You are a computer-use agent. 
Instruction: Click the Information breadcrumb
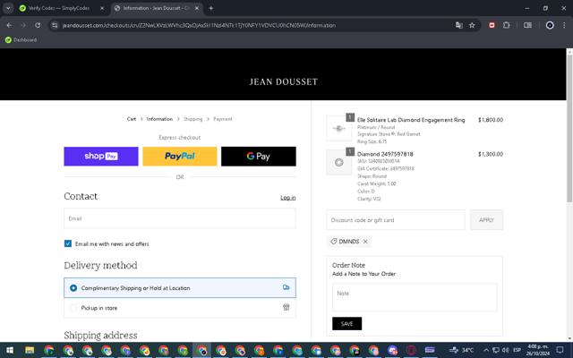tap(159, 119)
